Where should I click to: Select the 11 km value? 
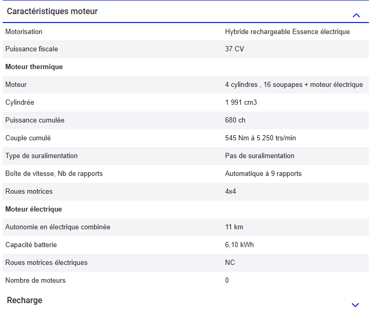pyautogui.click(x=234, y=227)
